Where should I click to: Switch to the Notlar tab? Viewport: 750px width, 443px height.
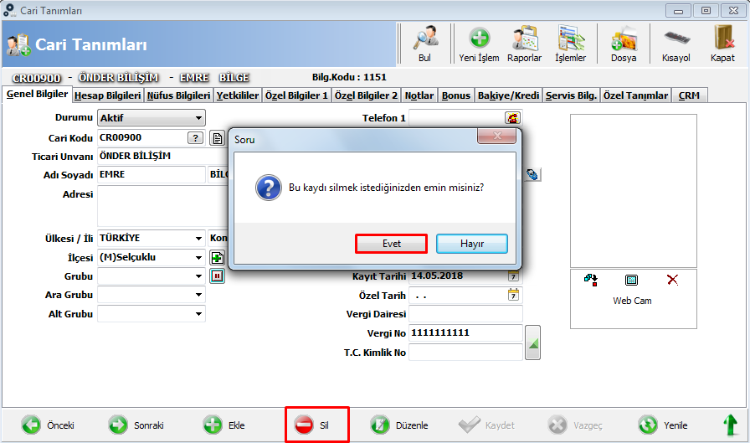(419, 95)
